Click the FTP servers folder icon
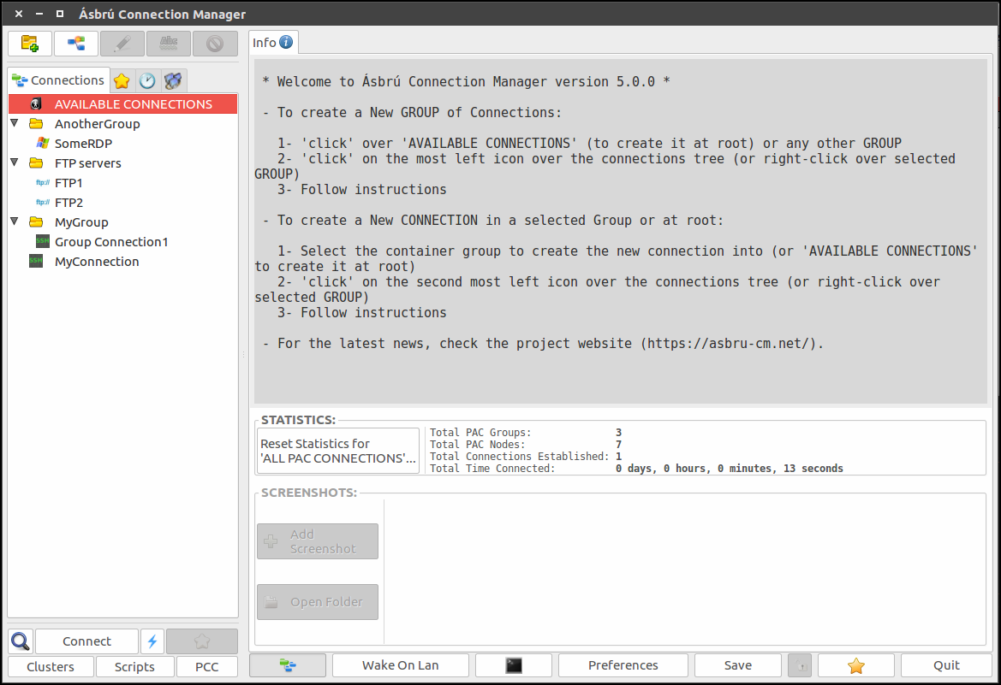Screen dimensions: 1001x685 pyautogui.click(x=36, y=163)
